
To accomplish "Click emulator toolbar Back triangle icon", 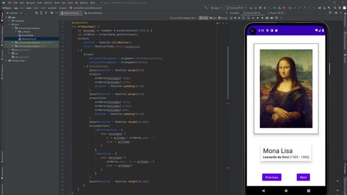I will click(253, 18).
